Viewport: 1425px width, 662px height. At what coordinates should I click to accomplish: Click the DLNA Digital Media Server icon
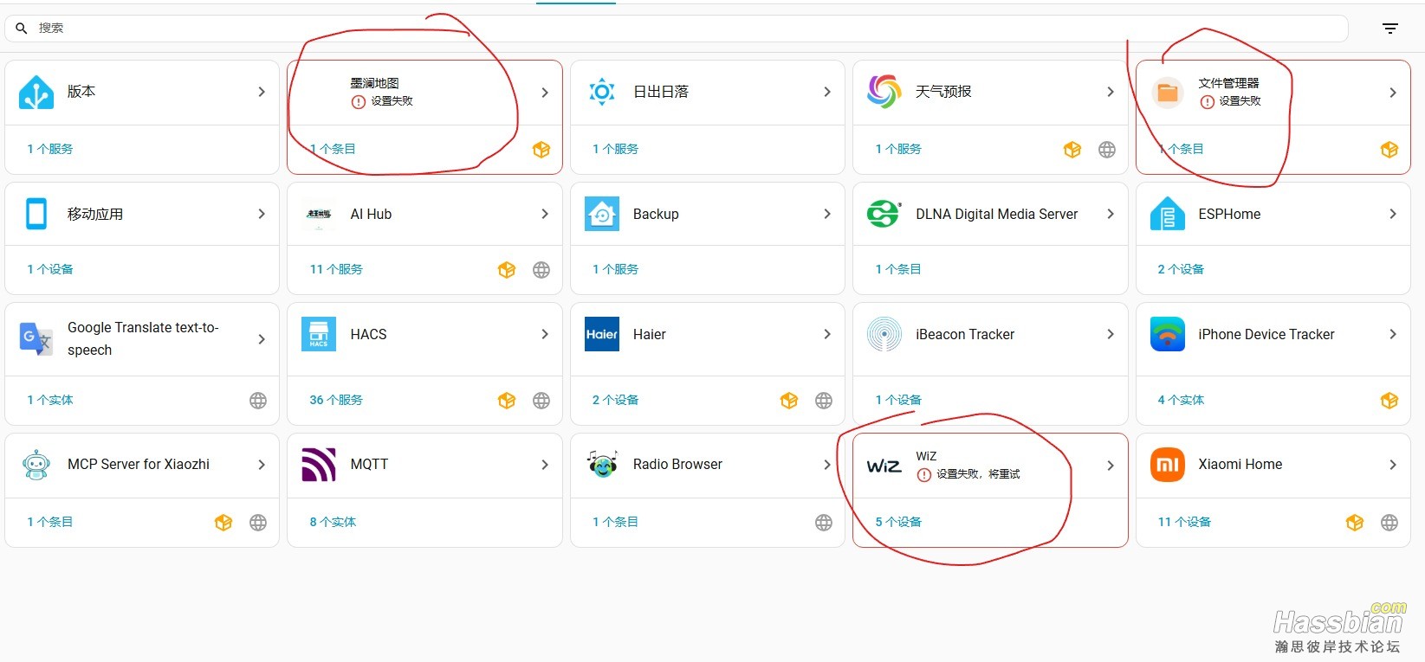884,214
